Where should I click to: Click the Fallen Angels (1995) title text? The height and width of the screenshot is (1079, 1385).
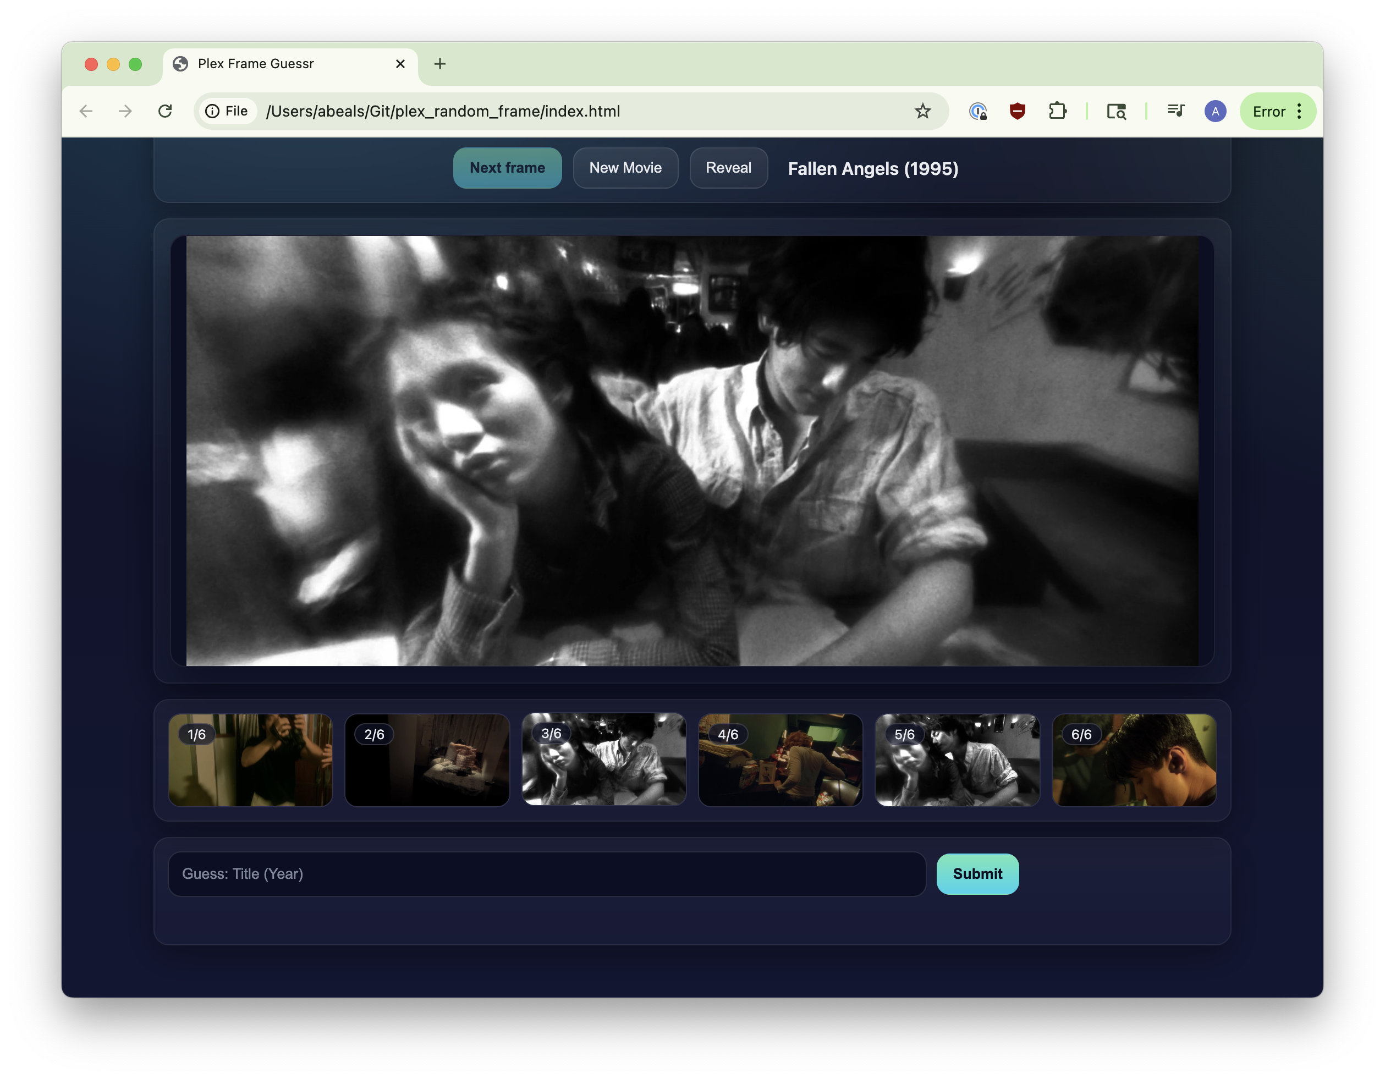click(x=872, y=169)
